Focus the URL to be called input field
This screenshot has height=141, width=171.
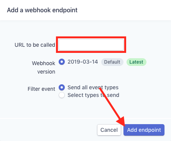(91, 45)
